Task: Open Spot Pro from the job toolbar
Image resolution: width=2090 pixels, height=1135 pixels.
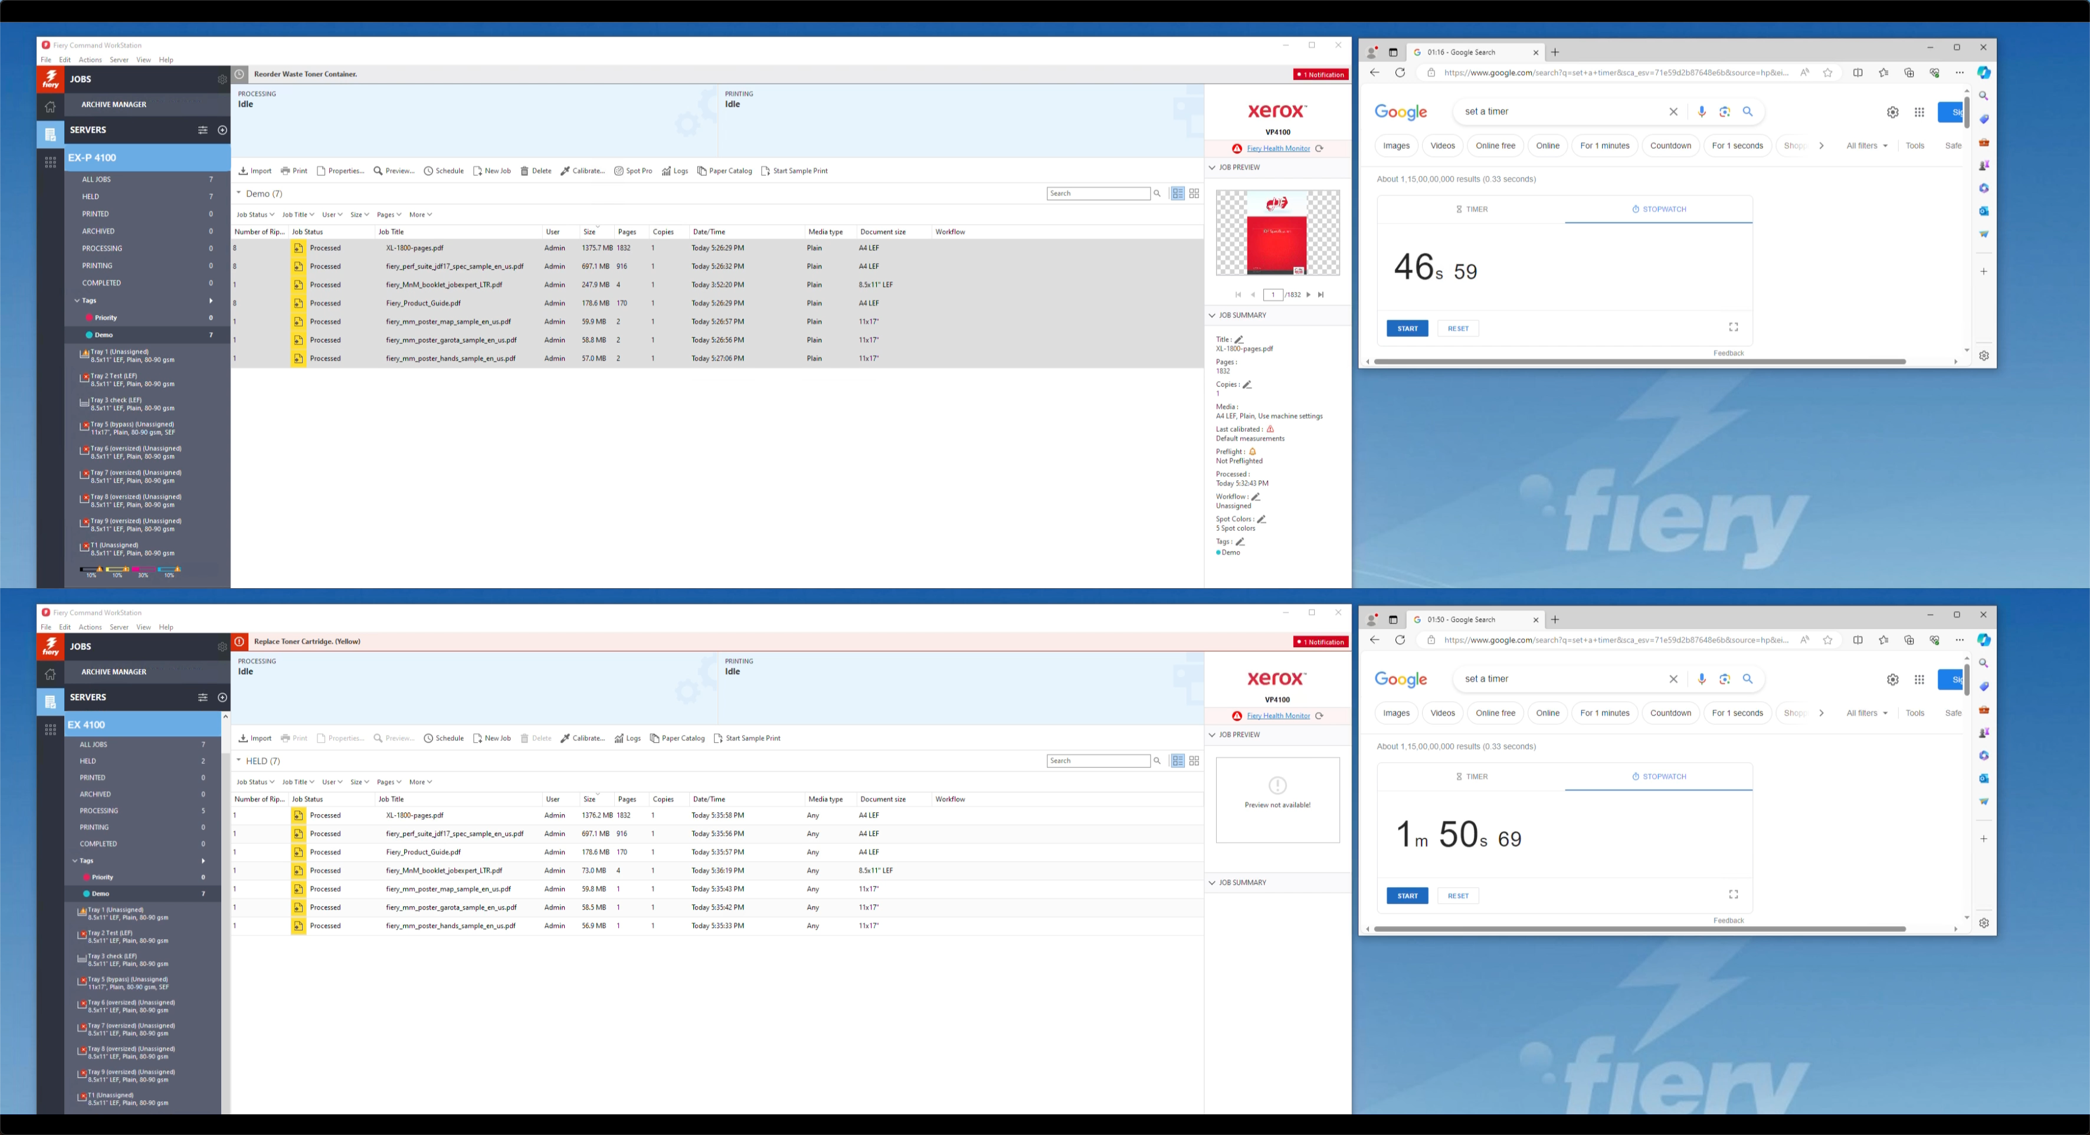Action: (x=633, y=171)
